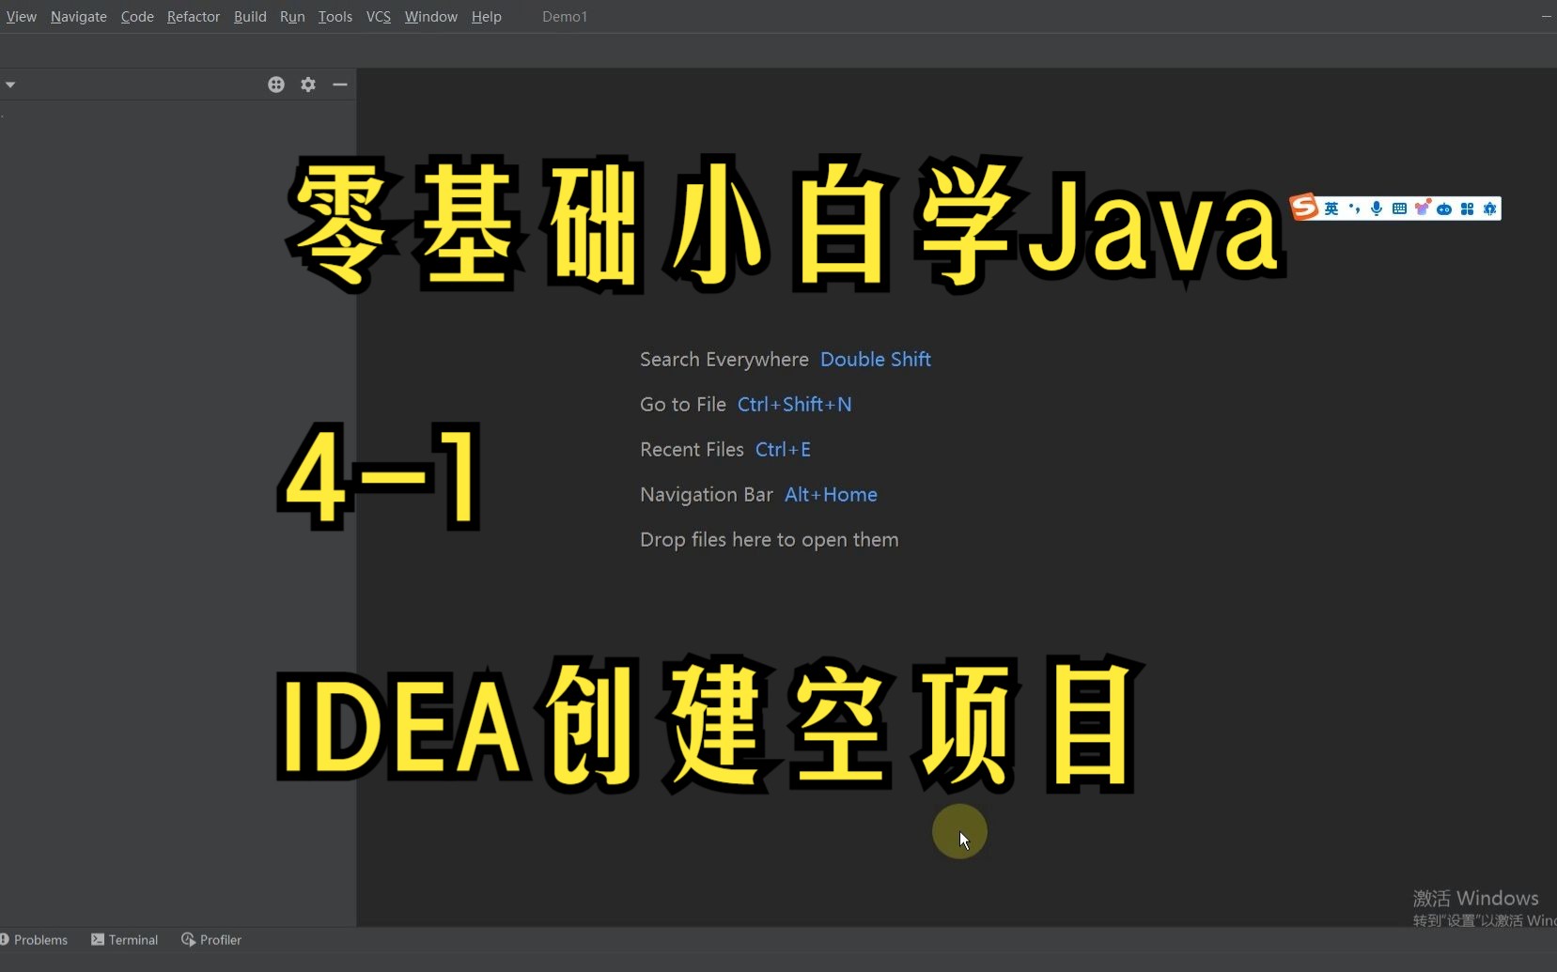Click the Sogou voice input microphone
The image size is (1557, 972).
[x=1377, y=208]
